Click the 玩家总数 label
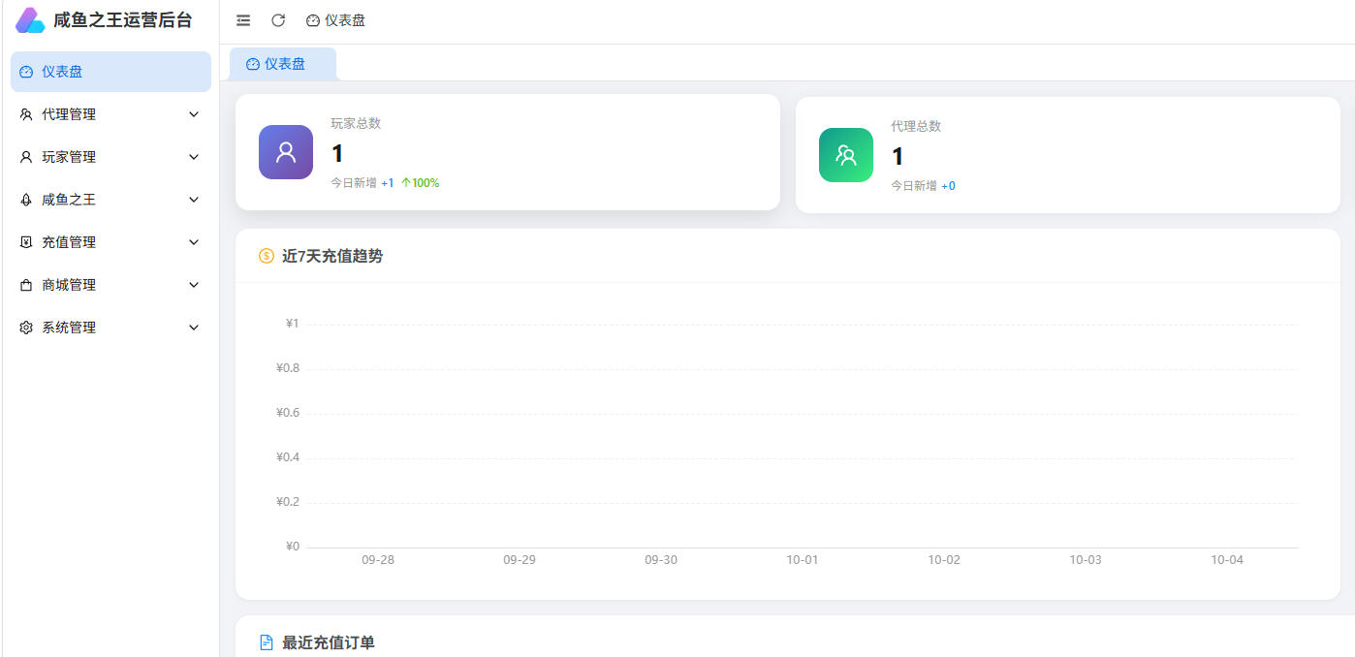Viewport: 1355px width, 657px height. (x=356, y=123)
